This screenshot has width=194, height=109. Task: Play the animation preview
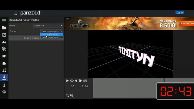pyautogui.click(x=67, y=81)
